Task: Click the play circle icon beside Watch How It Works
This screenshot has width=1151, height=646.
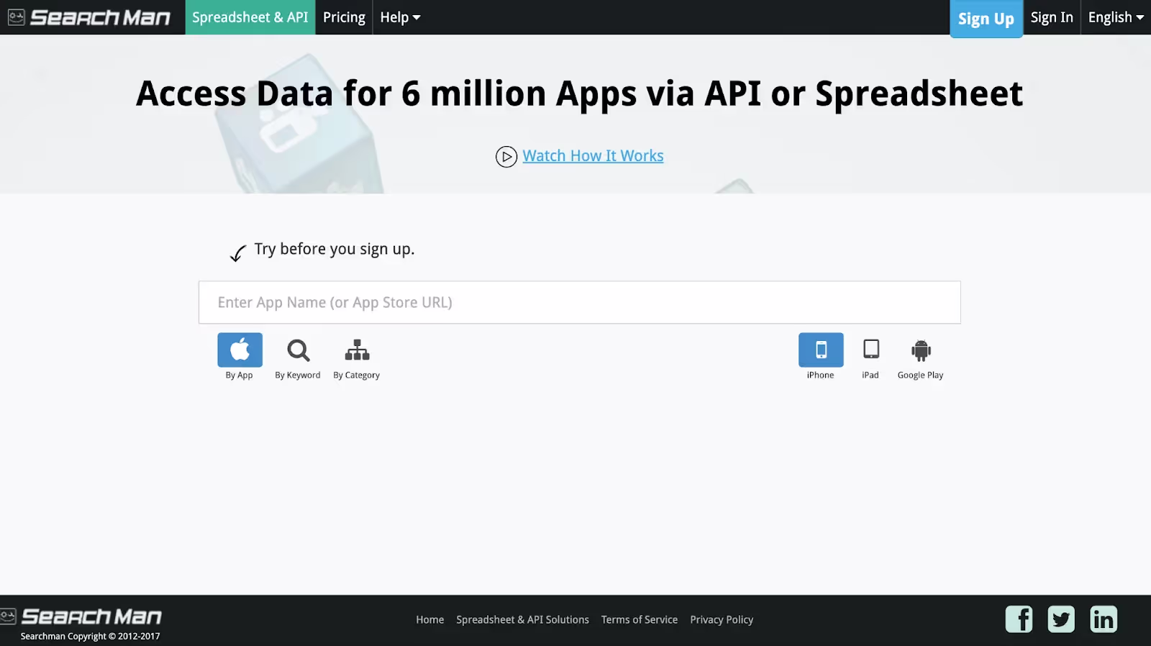Action: (x=506, y=156)
